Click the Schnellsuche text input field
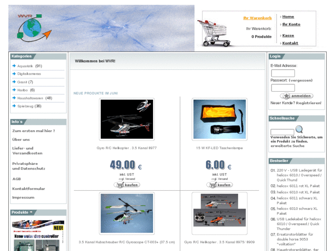Screen dimensions: 335x251 tap(282, 132)
